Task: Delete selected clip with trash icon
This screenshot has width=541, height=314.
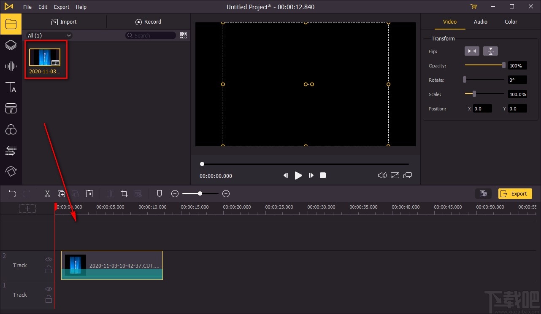Action: pyautogui.click(x=89, y=194)
